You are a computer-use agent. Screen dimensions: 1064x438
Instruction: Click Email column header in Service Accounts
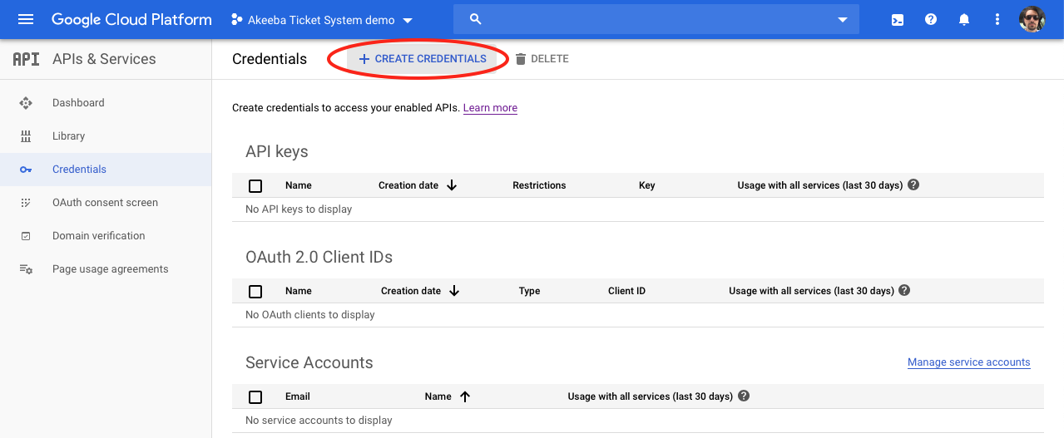coord(298,396)
